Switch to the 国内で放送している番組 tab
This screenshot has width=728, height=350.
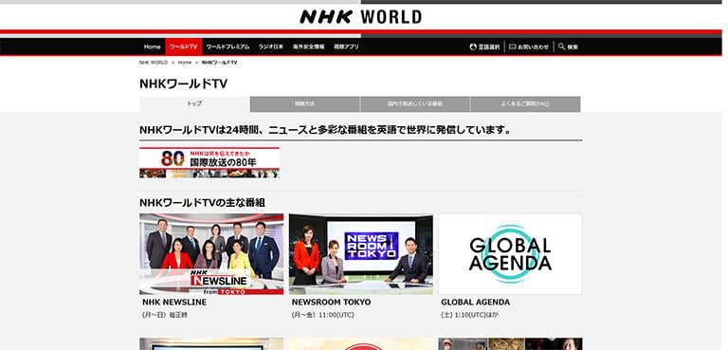point(415,104)
